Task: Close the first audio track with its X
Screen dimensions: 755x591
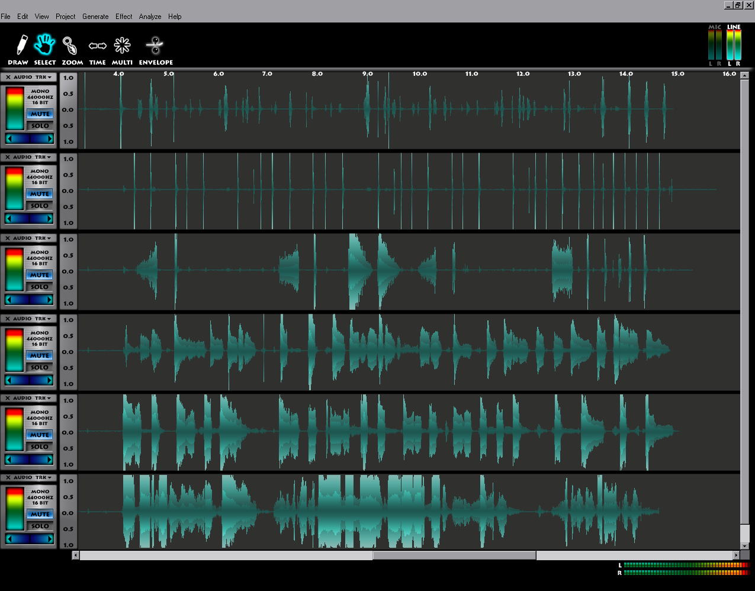Action: click(8, 77)
